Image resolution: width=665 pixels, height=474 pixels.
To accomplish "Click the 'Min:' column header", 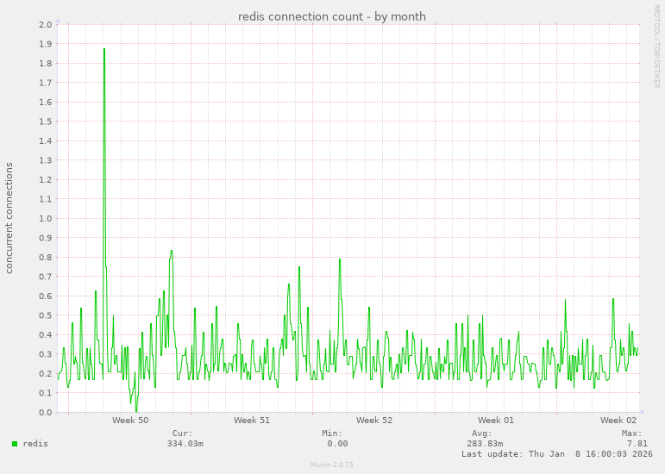I will click(332, 433).
